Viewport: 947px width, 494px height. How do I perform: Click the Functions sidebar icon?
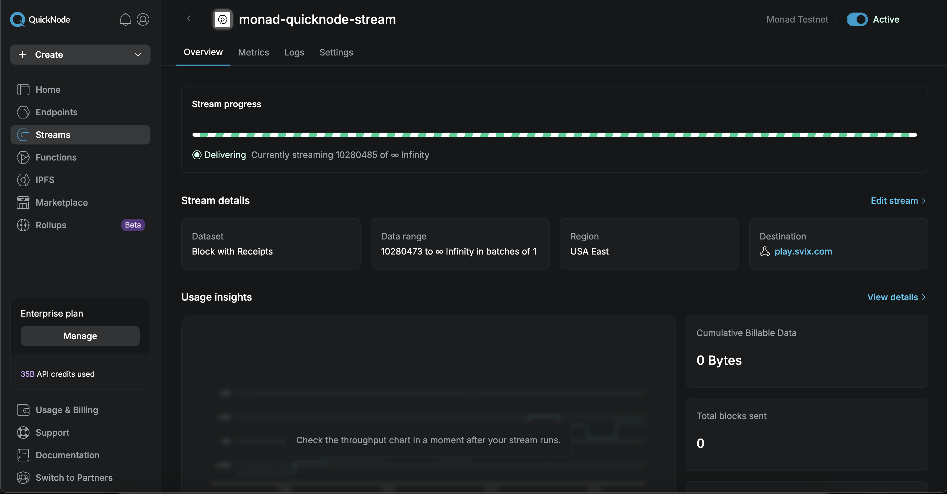point(23,157)
